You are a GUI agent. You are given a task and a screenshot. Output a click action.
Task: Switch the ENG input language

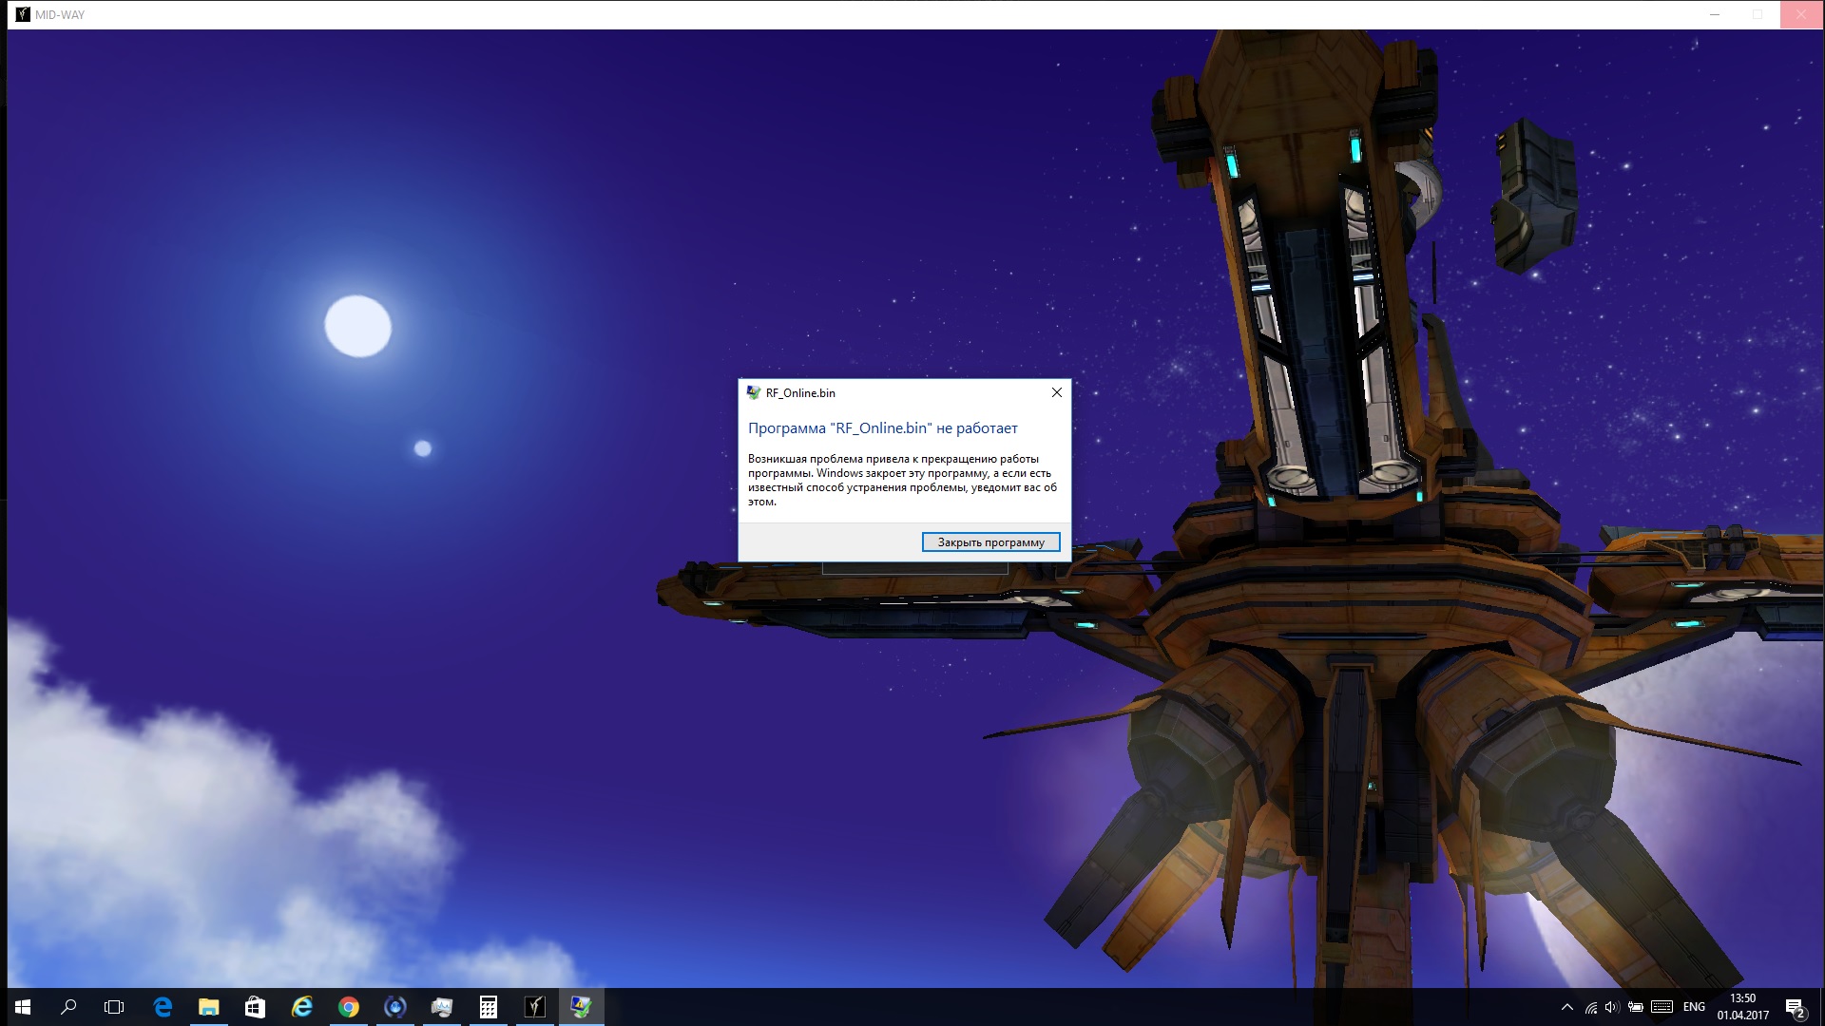[x=1694, y=1007]
